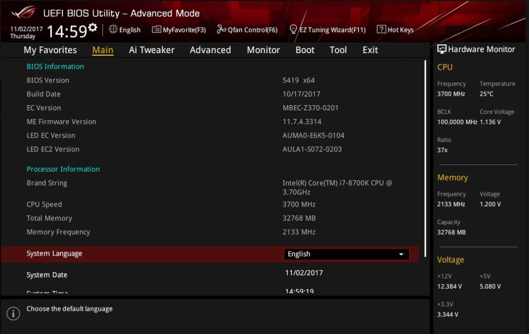Go to the Advanced tab
The width and height of the screenshot is (529, 334).
(x=210, y=50)
